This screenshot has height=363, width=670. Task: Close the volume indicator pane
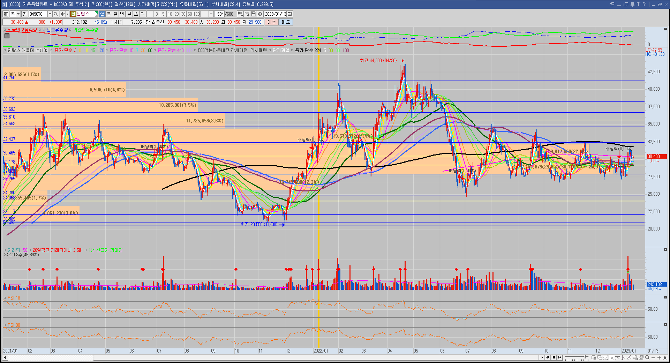click(x=665, y=249)
